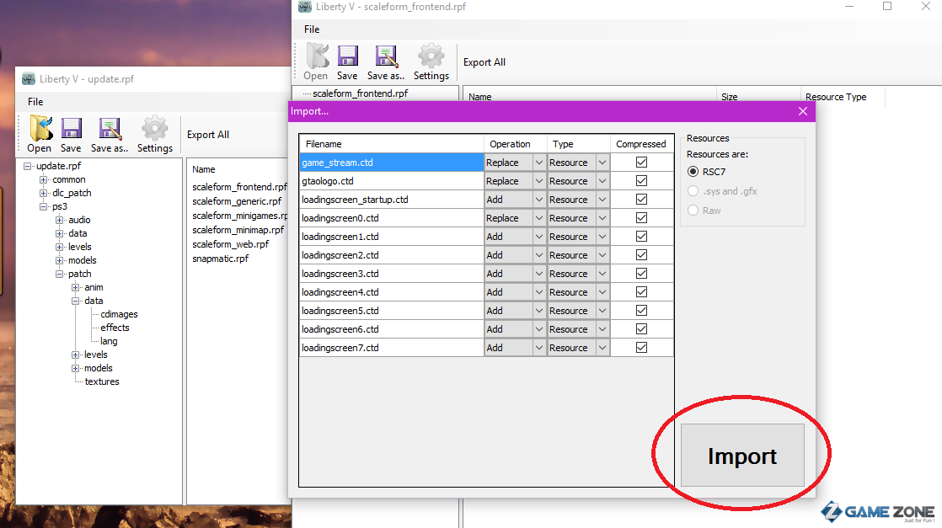
Task: Select the RSC7 resources radio button
Action: coord(693,172)
